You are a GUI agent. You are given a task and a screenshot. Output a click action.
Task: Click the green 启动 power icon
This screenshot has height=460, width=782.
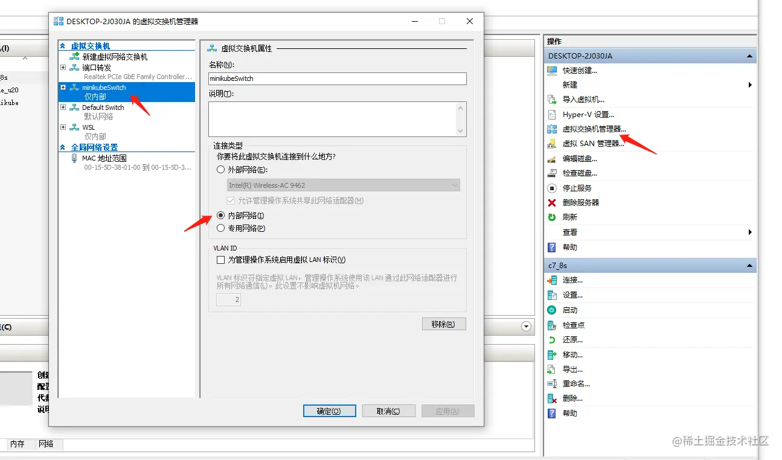tap(552, 310)
